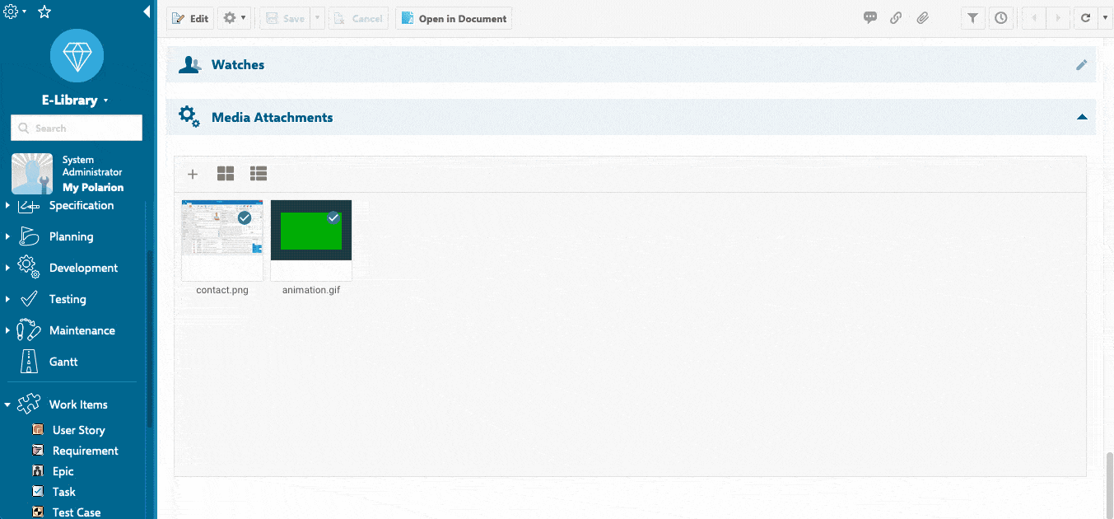The height and width of the screenshot is (519, 1114).
Task: Edit Watches with the pencil icon
Action: coord(1082,65)
